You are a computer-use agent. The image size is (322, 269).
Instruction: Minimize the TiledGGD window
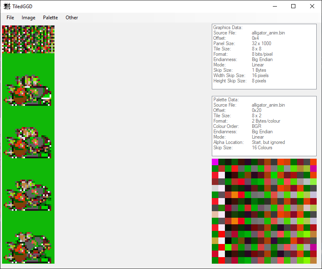(x=275, y=7)
